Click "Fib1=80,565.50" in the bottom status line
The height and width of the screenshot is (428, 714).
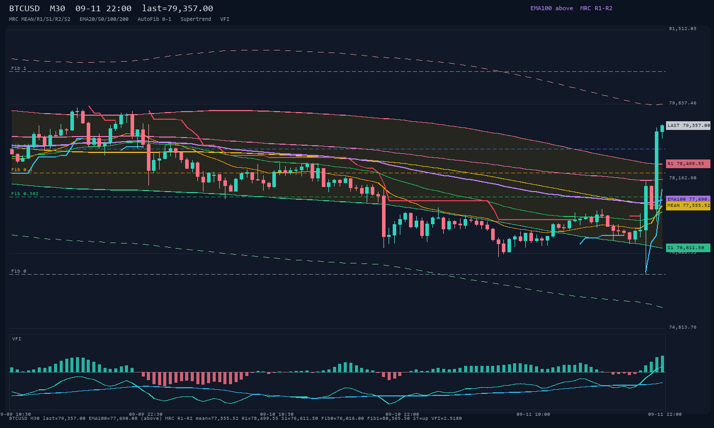pyautogui.click(x=389, y=418)
